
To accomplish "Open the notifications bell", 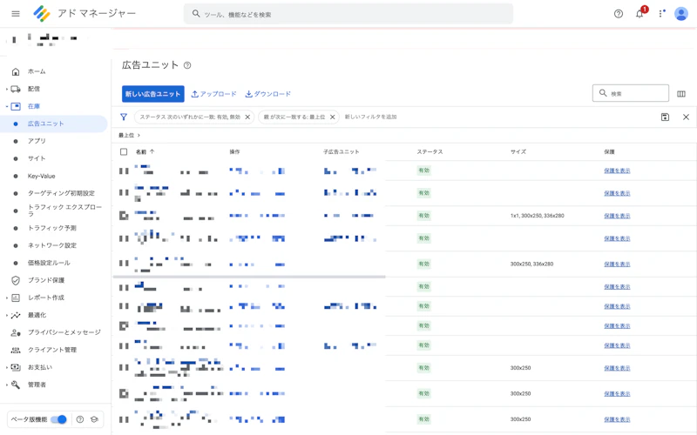I will 639,14.
